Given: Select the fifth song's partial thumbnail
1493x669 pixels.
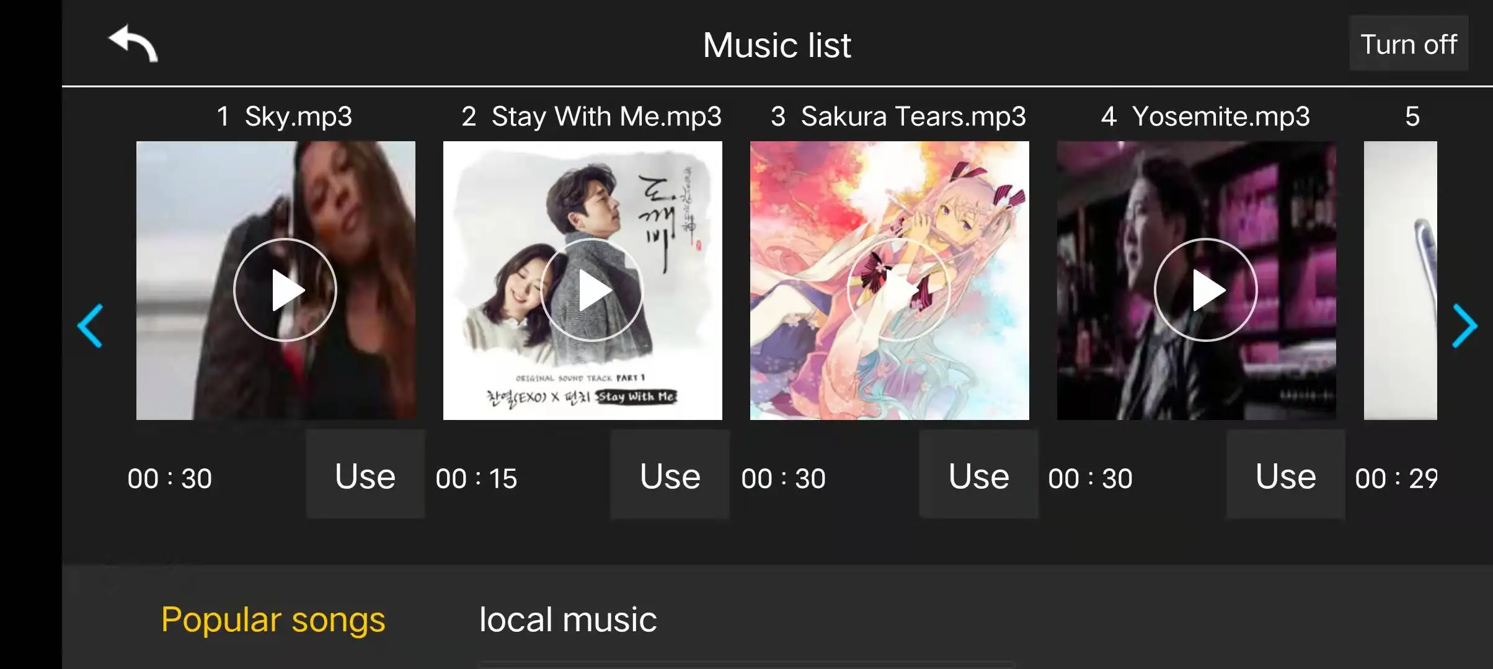Looking at the screenshot, I should tap(1401, 281).
